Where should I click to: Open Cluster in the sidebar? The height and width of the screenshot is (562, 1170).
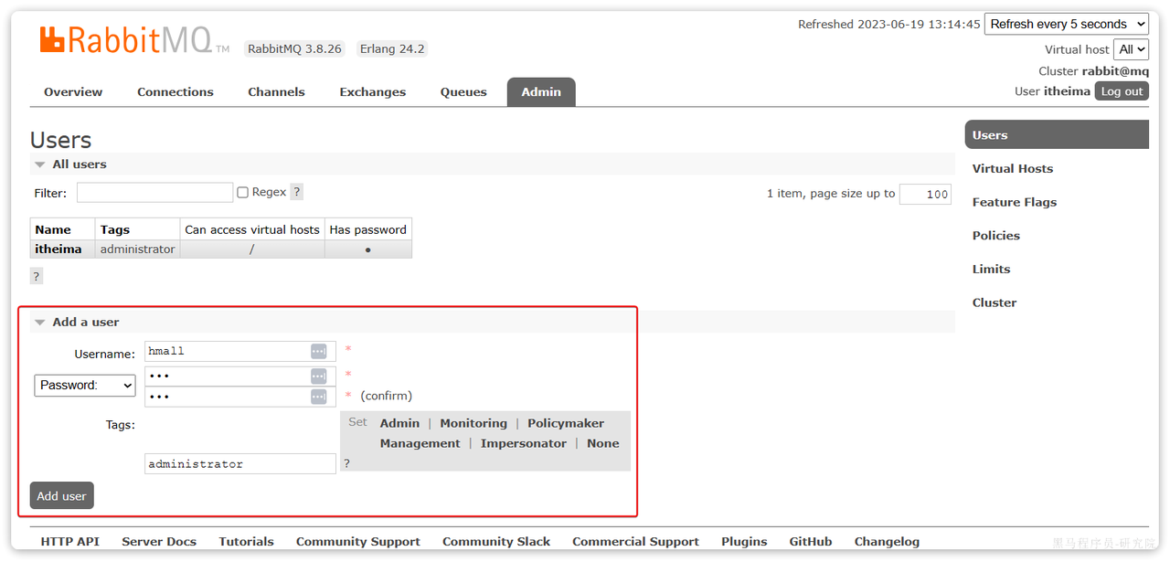click(x=994, y=302)
